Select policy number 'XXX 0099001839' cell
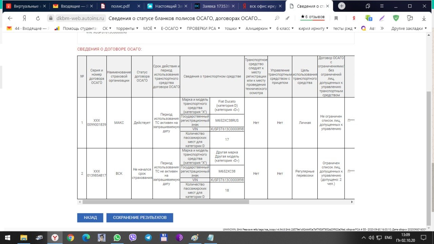434x244 pixels. tap(96, 123)
